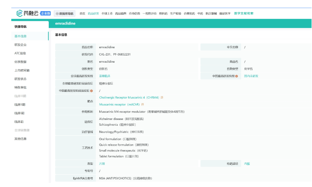Open the 国内未研发 status link
The height and width of the screenshot is (187, 312).
point(251,76)
